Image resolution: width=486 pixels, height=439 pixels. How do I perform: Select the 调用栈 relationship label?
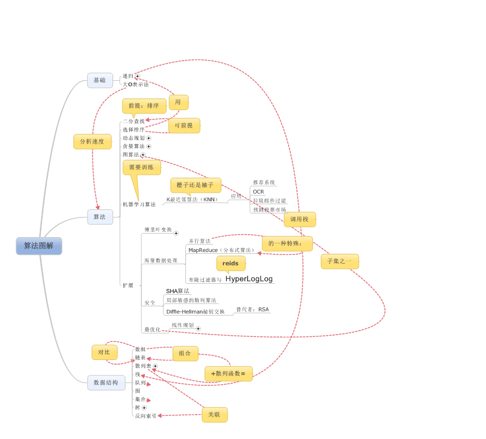tap(300, 219)
